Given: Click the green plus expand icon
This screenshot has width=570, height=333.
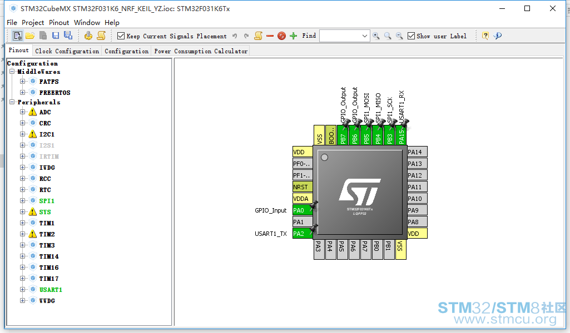Looking at the screenshot, I should coord(294,36).
